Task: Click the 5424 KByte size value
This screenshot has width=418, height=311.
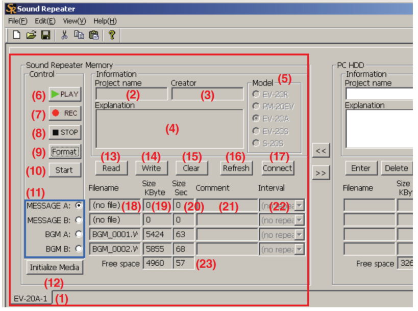Action: tap(157, 235)
